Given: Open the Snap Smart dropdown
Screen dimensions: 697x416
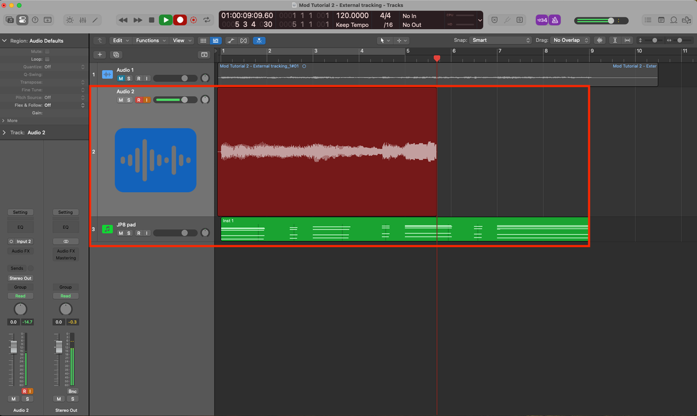Looking at the screenshot, I should tap(500, 40).
